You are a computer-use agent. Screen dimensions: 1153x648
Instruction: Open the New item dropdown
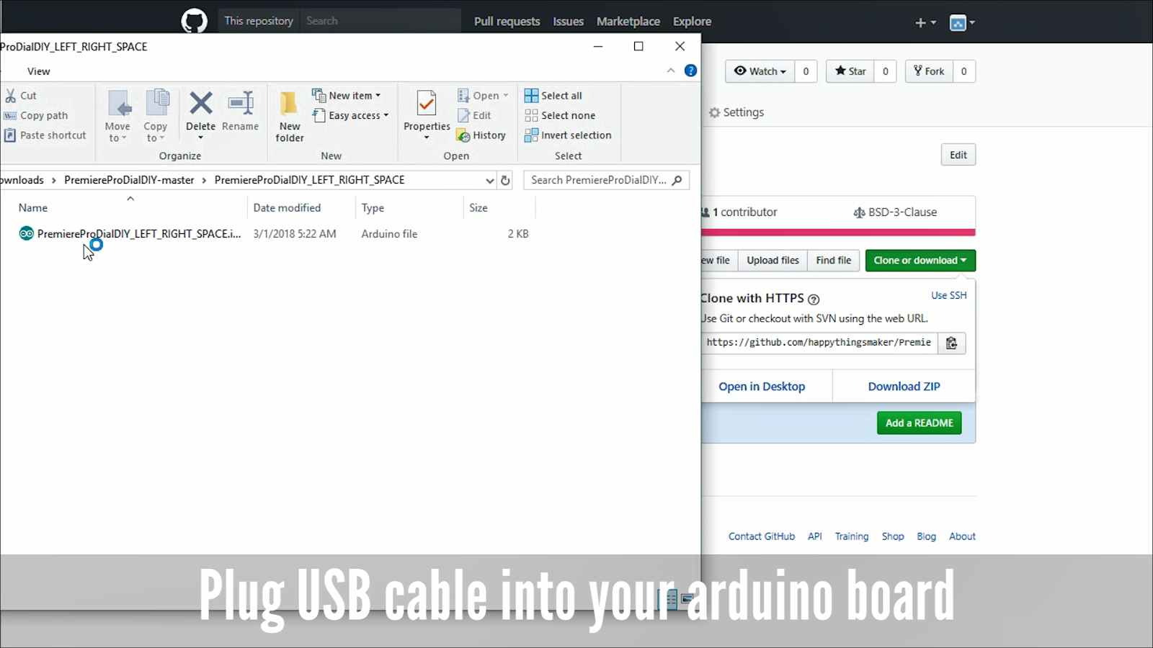[347, 96]
